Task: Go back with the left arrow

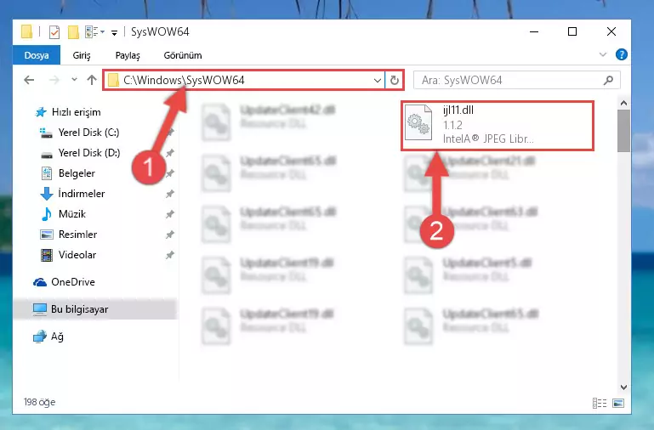Action: tap(29, 80)
